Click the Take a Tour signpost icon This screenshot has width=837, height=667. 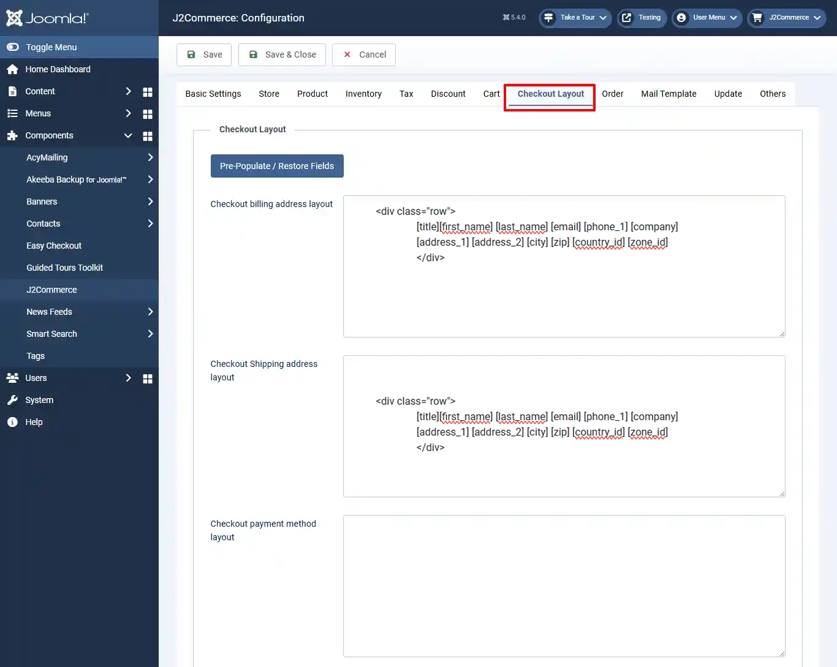pyautogui.click(x=548, y=18)
